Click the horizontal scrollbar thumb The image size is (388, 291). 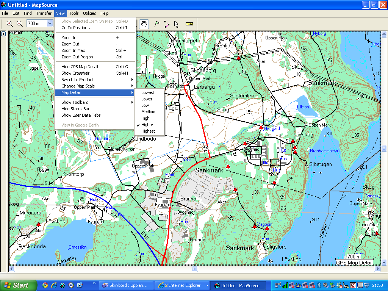[195, 269]
